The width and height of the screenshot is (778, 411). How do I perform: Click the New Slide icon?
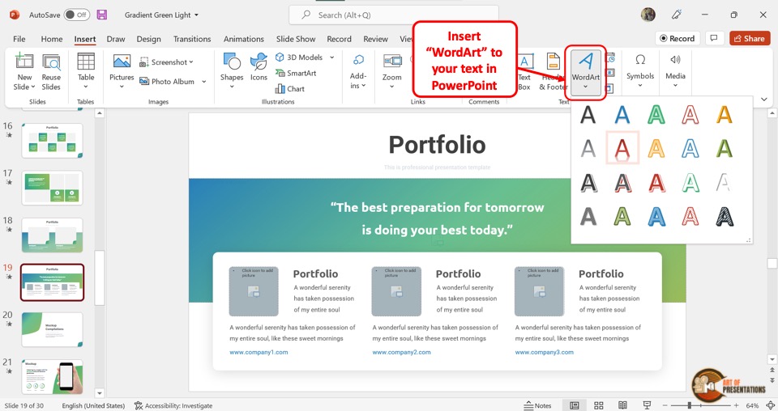[x=24, y=61]
